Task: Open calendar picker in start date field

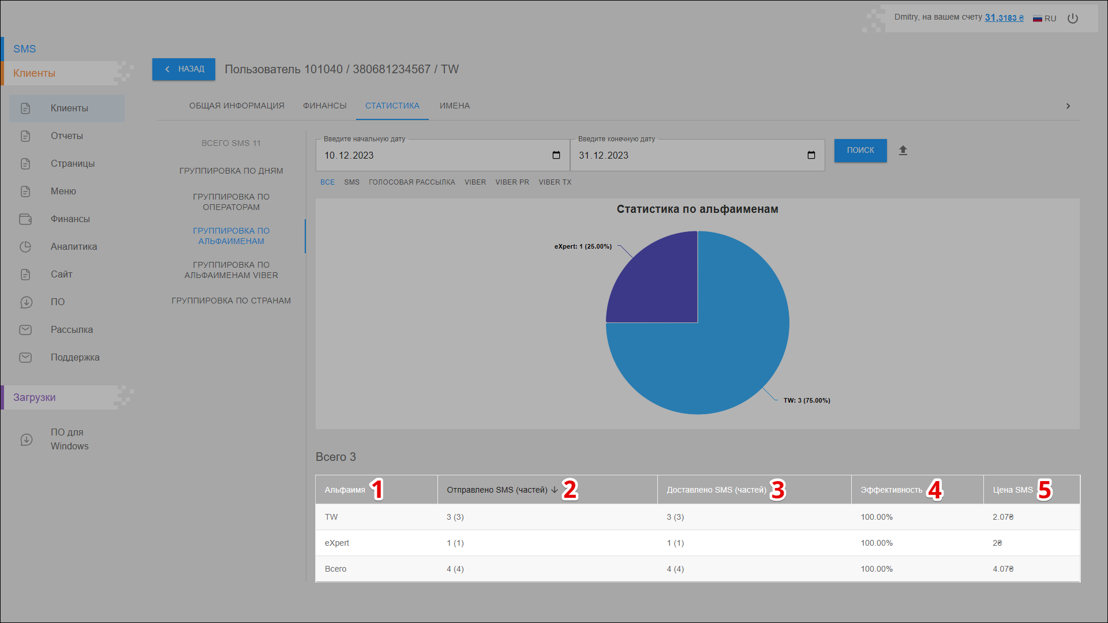Action: click(556, 155)
